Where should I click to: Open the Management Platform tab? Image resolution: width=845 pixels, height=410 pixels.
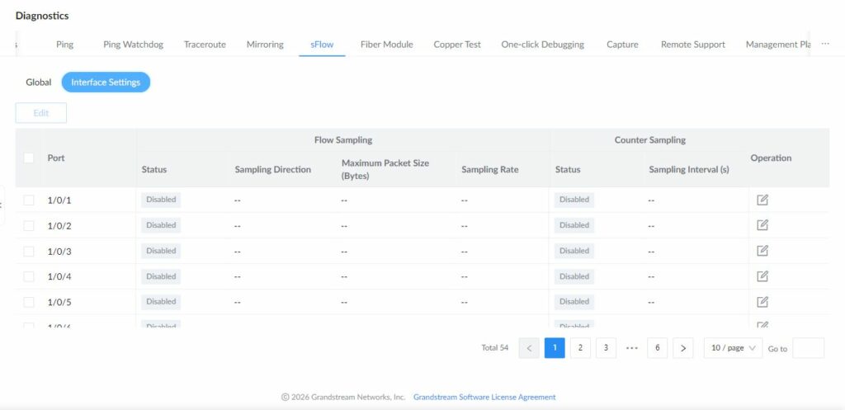[x=778, y=45]
